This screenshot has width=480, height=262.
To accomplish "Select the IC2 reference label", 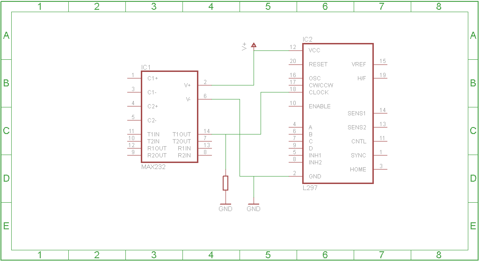I will point(307,39).
